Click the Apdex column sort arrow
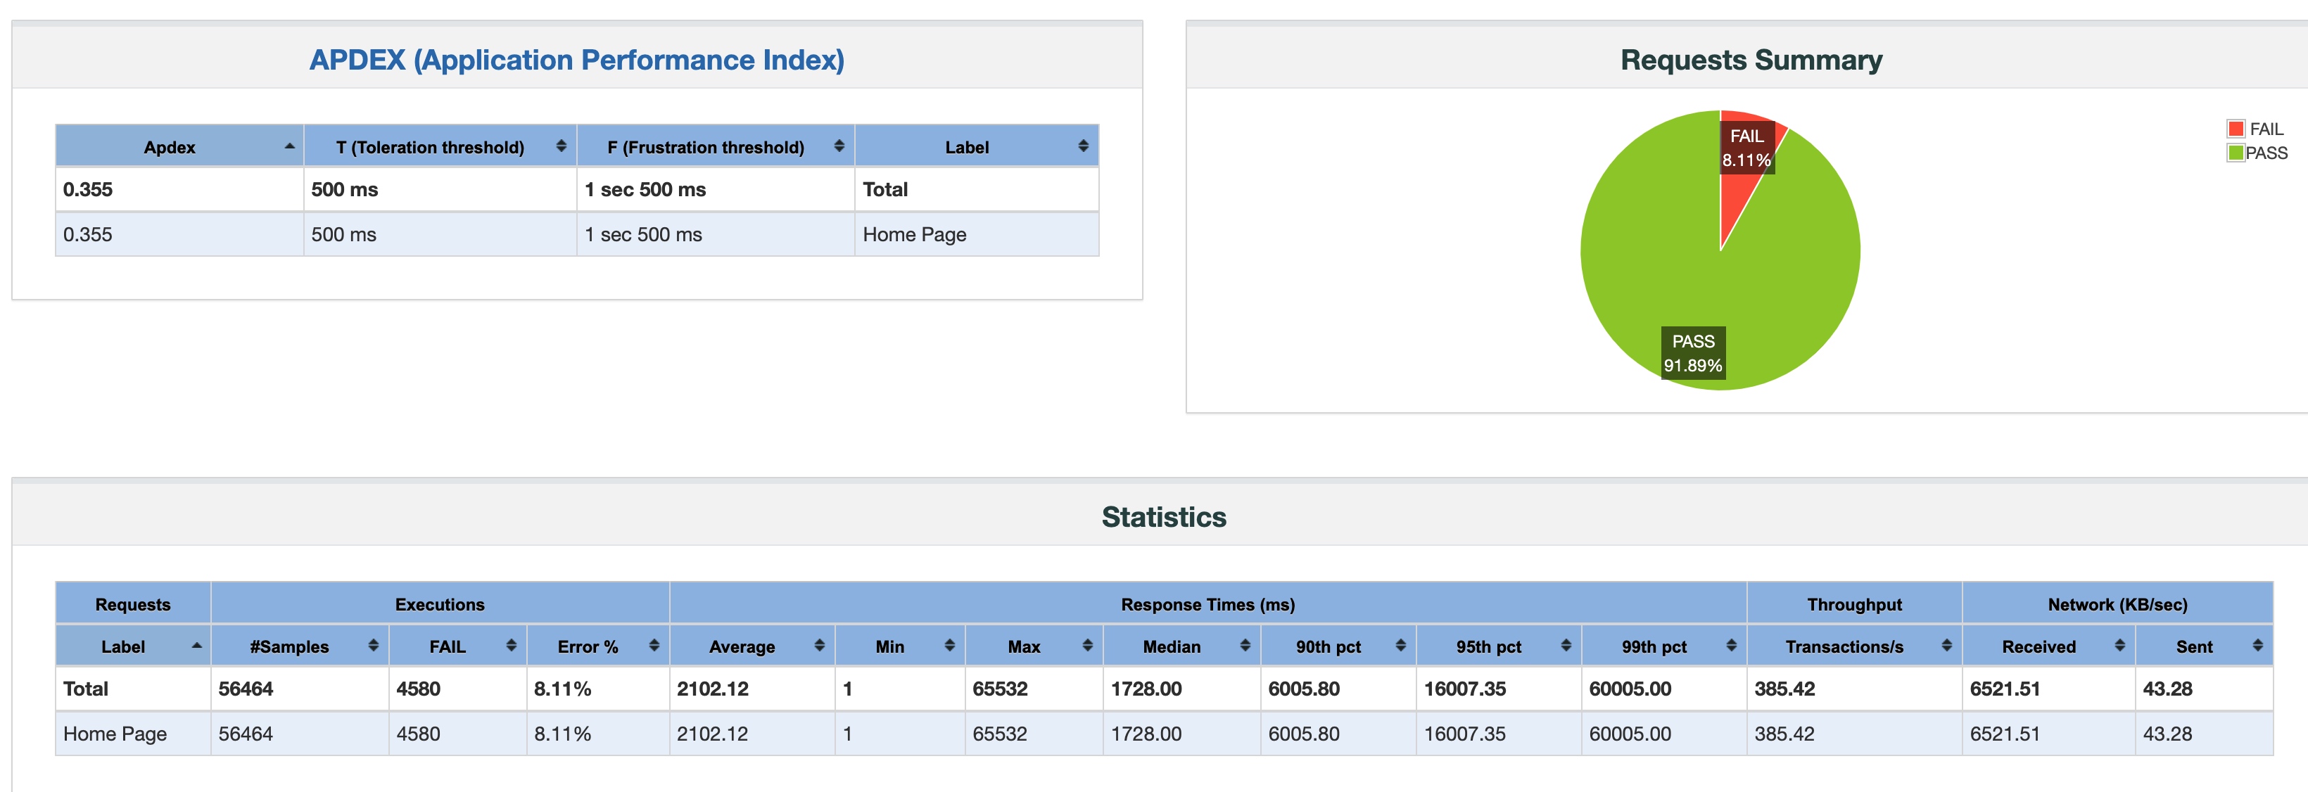Screen dimensions: 2308x792 pos(288,146)
